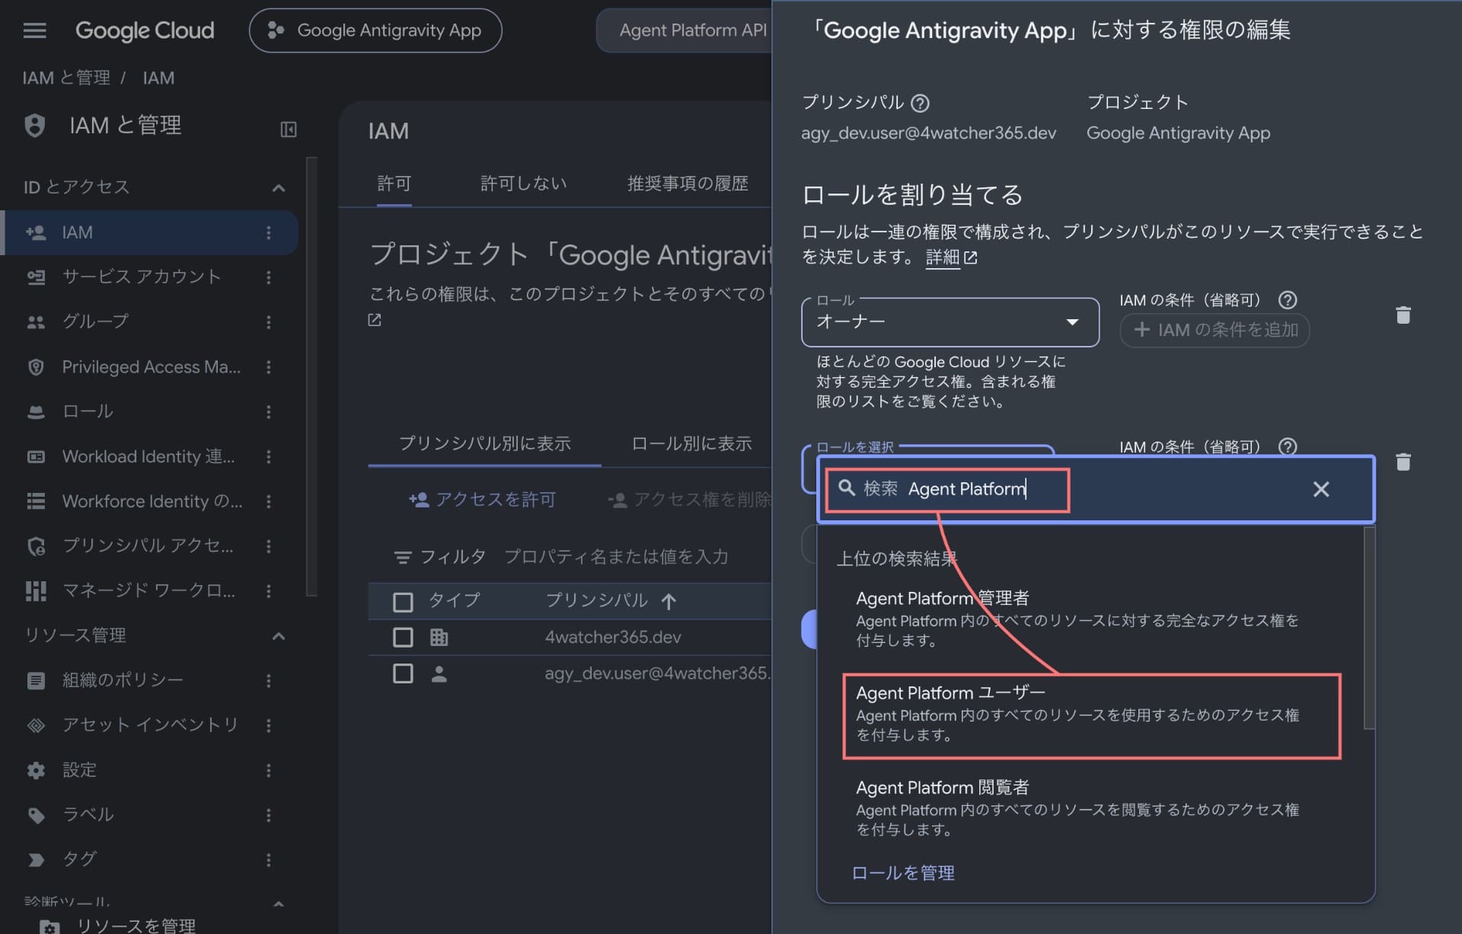Click the IAM と管理 shield icon
The width and height of the screenshot is (1462, 934).
tap(35, 126)
